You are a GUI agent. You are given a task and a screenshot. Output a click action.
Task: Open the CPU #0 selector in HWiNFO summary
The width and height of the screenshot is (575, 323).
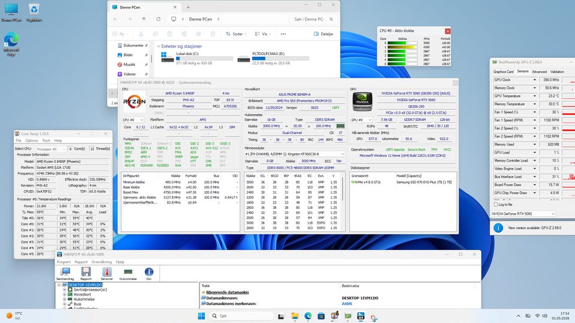[x=133, y=120]
